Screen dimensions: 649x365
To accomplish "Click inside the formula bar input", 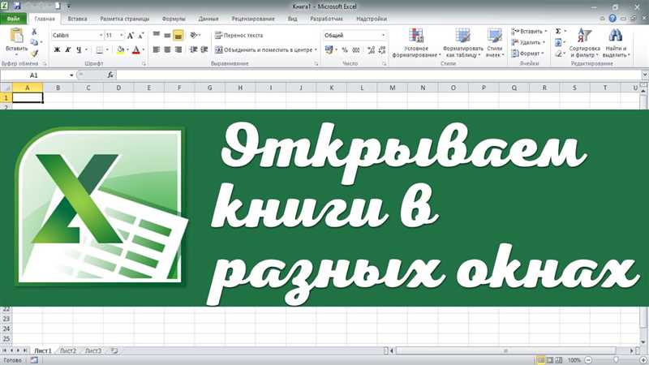I will tap(379, 75).
